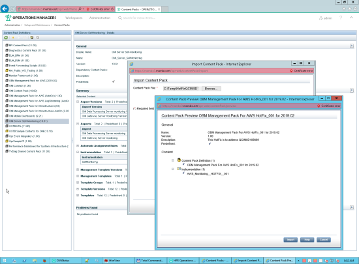Click the BPI Content Pack icon in list

(x=7, y=45)
